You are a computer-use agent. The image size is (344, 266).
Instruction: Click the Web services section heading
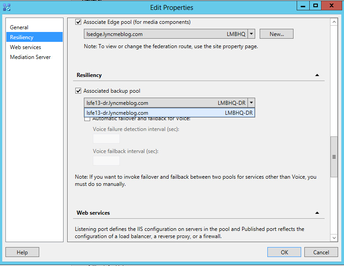93,213
